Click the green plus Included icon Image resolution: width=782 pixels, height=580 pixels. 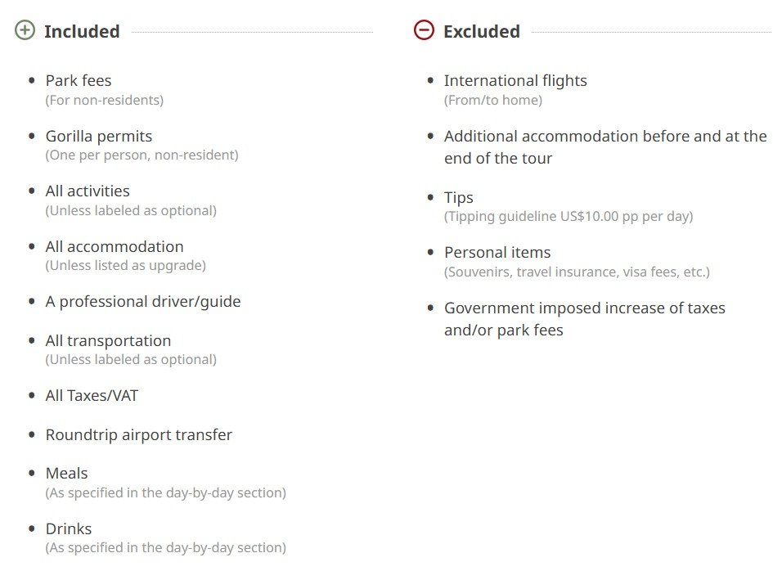[x=25, y=31]
